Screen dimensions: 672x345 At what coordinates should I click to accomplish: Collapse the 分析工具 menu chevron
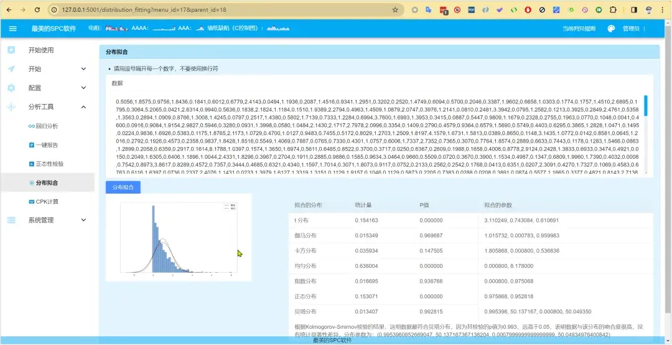[83, 107]
